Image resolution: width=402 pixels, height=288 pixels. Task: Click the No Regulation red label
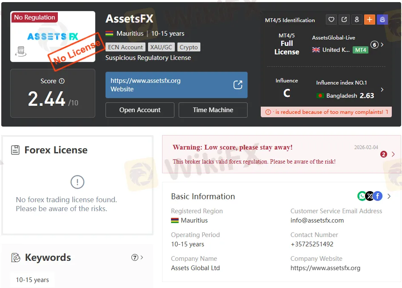click(34, 17)
